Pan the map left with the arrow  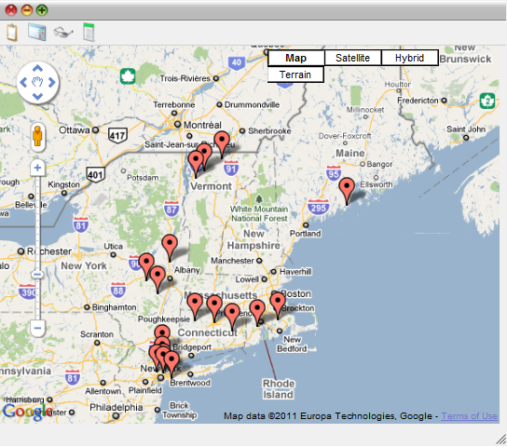23,82
